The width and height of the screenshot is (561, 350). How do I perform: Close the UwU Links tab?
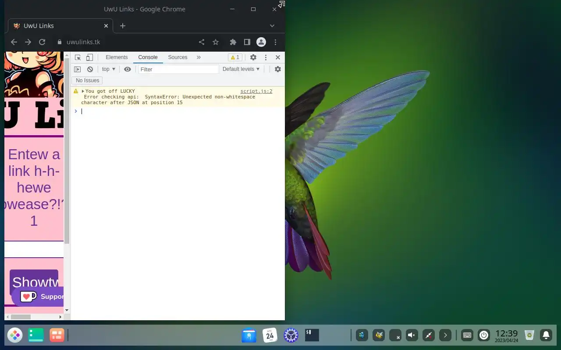click(x=106, y=26)
